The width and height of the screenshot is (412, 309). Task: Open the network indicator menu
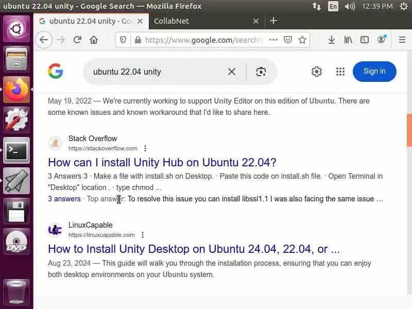coord(316,6)
